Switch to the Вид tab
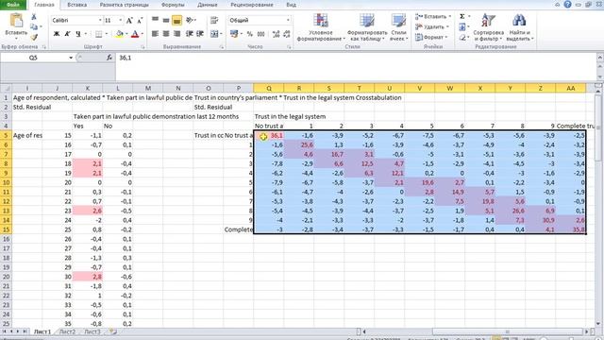 [x=292, y=5]
